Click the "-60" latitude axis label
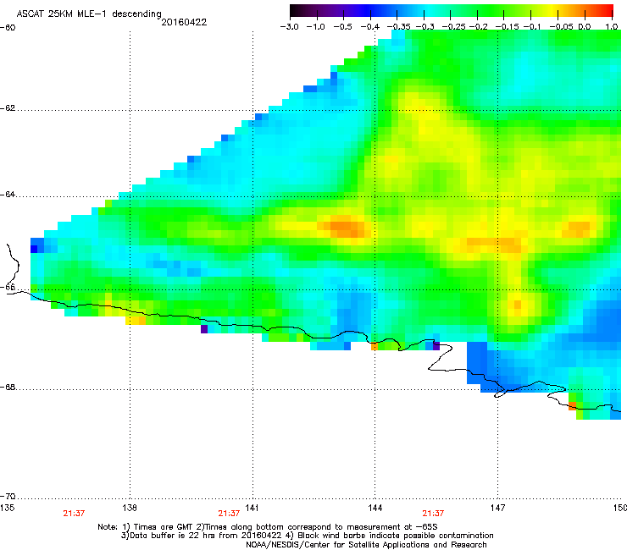This screenshot has height=550, width=627. (8, 28)
